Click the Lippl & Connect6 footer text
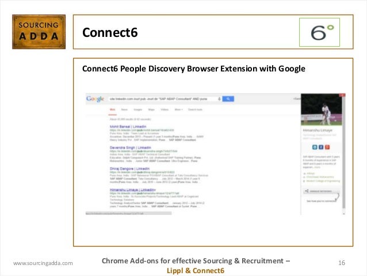367x276 pixels. coord(196,271)
